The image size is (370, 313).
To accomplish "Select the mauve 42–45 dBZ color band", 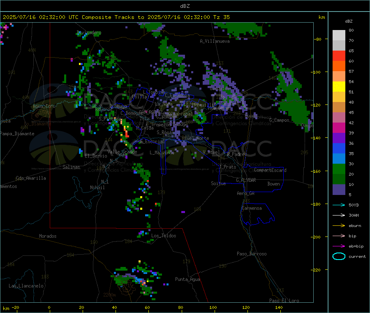I will point(339,118).
